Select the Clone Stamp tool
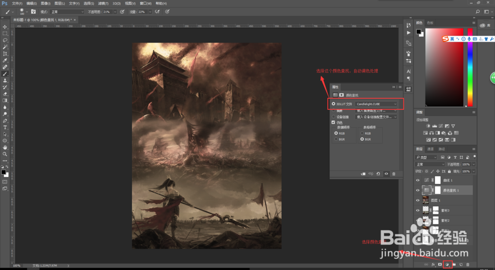 pos(5,81)
